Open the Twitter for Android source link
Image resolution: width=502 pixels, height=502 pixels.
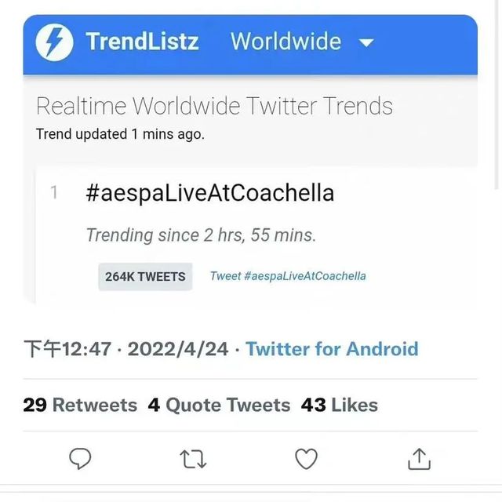click(332, 348)
